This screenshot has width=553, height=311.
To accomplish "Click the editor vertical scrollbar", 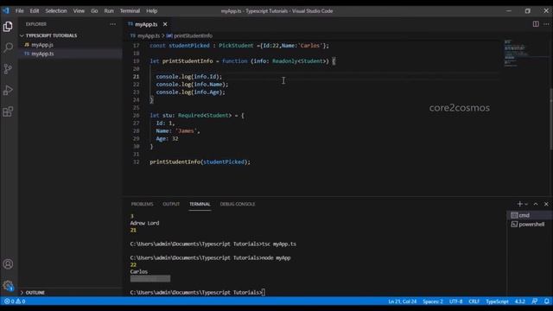I will (x=550, y=118).
